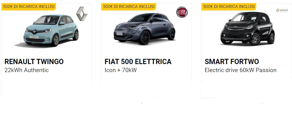Click the smart brand logo
Image resolution: width=292 pixels, height=126 pixels.
pyautogui.click(x=282, y=10)
